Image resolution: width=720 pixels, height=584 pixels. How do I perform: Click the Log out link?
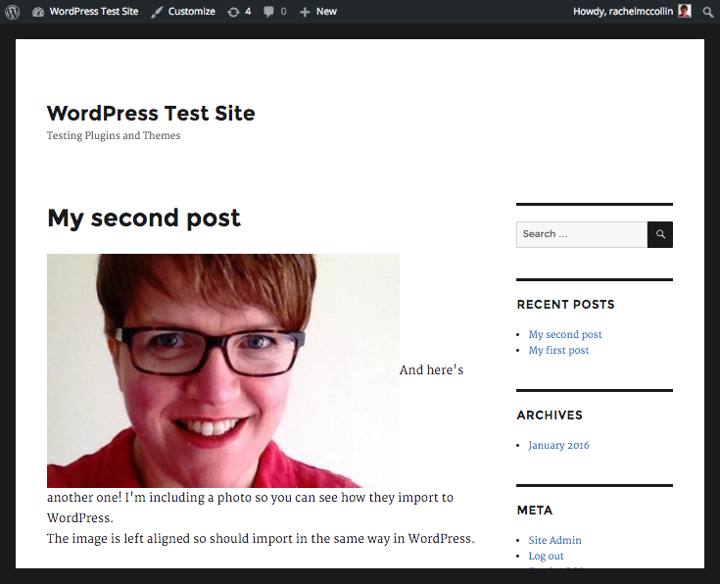(x=546, y=556)
